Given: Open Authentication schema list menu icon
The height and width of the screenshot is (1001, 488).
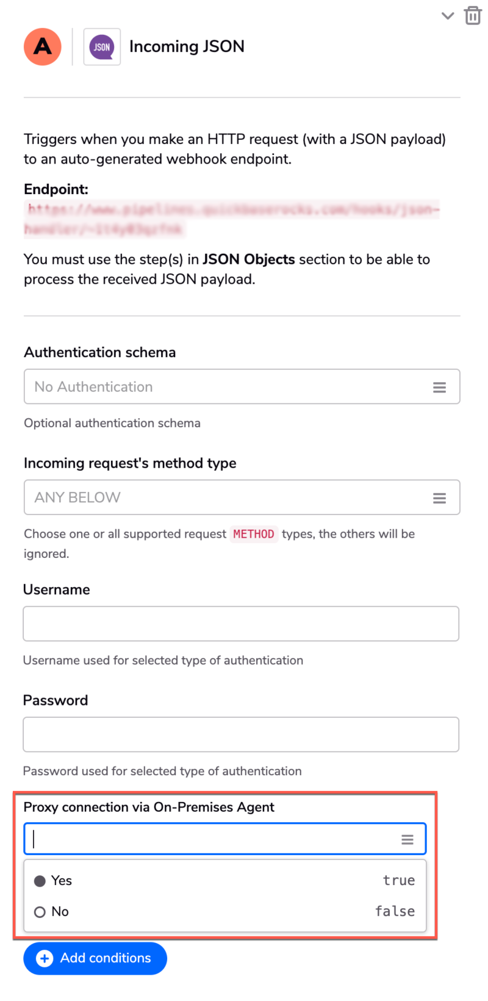Looking at the screenshot, I should click(439, 387).
